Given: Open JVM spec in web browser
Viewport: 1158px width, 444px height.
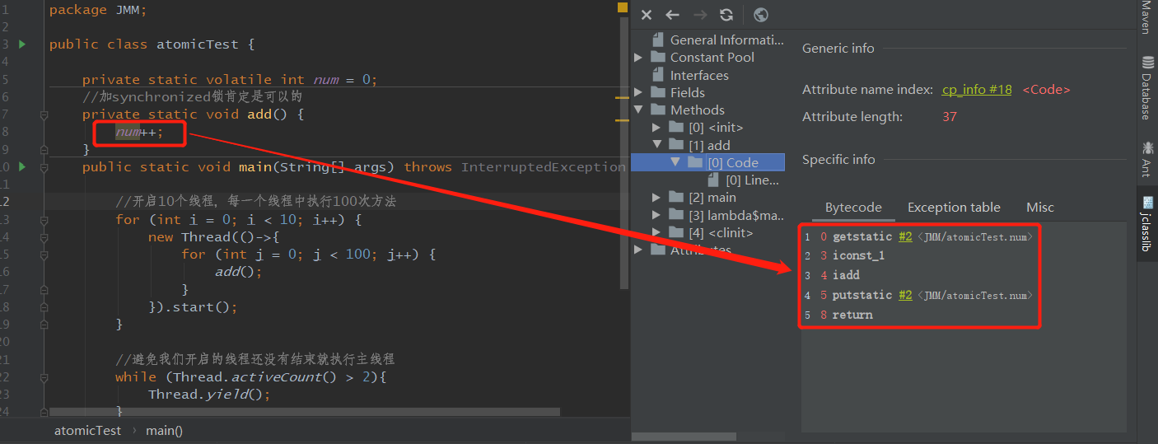Looking at the screenshot, I should pyautogui.click(x=761, y=15).
